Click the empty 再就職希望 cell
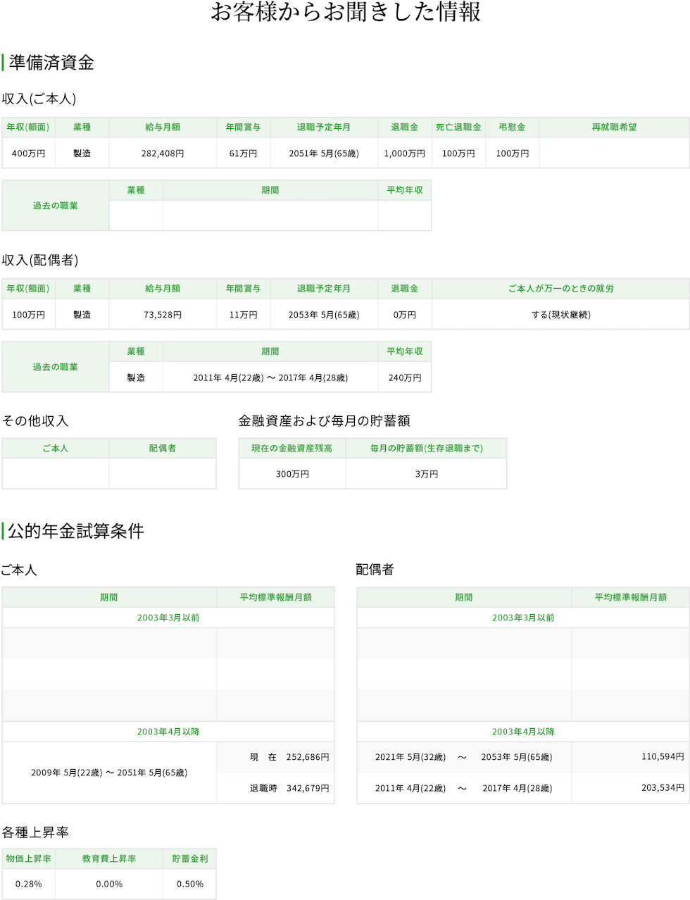The height and width of the screenshot is (900, 690). (x=613, y=153)
